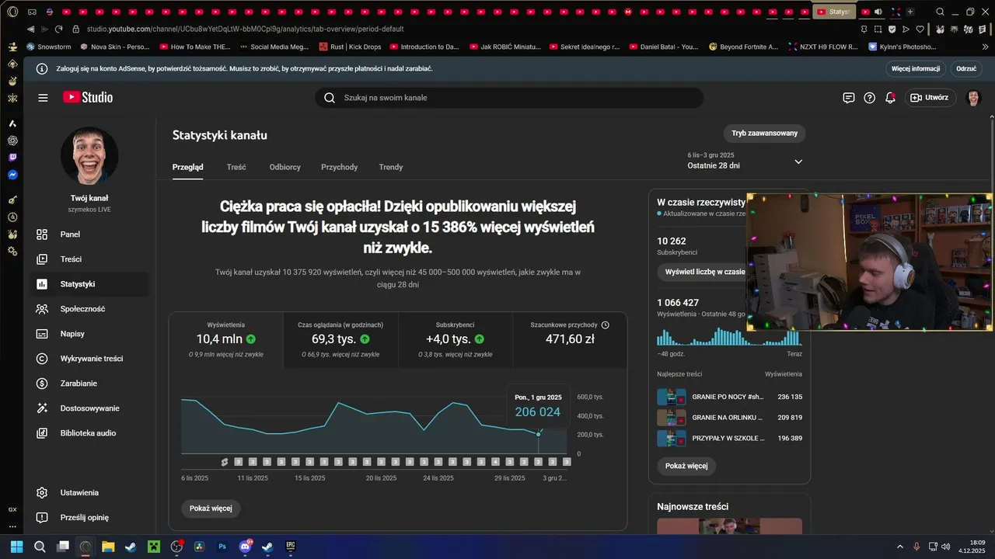Click the 1 gru 2025 data point on chart

point(538,434)
